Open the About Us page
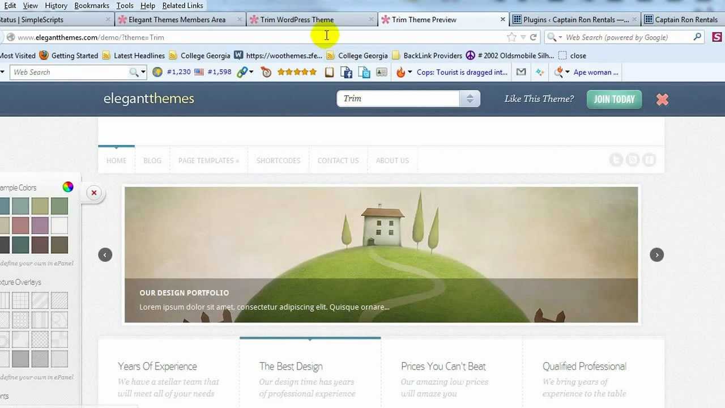This screenshot has height=408, width=725. tap(392, 160)
